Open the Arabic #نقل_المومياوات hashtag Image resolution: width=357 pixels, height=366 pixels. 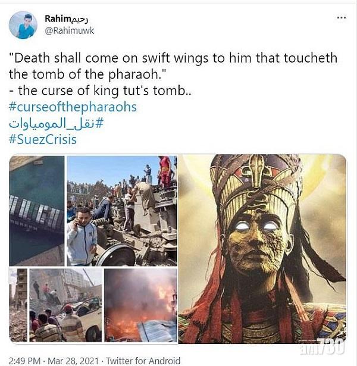tap(56, 123)
